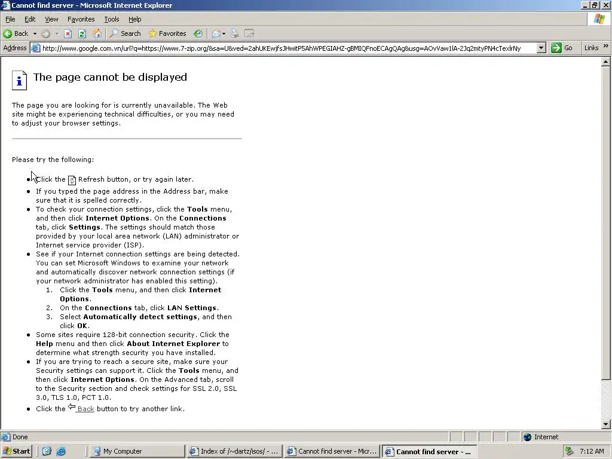Open the Favorites toolbar button
Image resolution: width=612 pixels, height=459 pixels.
tap(167, 33)
